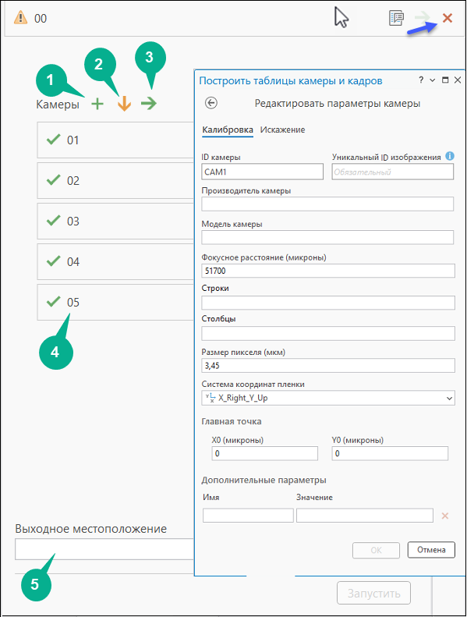The width and height of the screenshot is (467, 617).
Task: Click the Запустить button
Action: click(x=373, y=593)
